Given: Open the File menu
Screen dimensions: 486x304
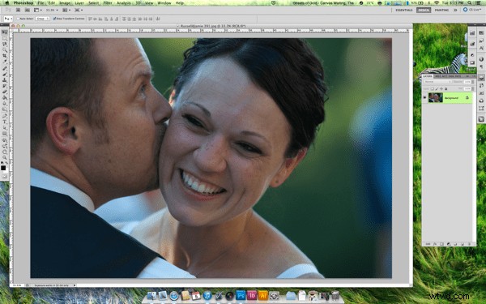Looking at the screenshot, I should click(x=40, y=3).
